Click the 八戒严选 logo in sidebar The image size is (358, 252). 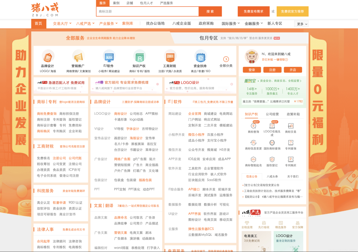(251, 213)
